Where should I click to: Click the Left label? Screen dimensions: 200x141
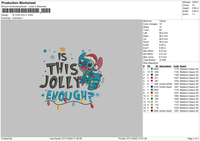pos(145,33)
